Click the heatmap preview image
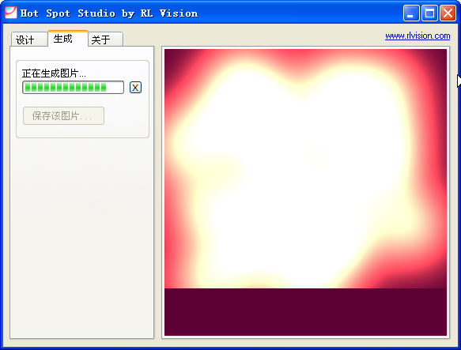Image resolution: width=461 pixels, height=350 pixels. click(x=305, y=192)
